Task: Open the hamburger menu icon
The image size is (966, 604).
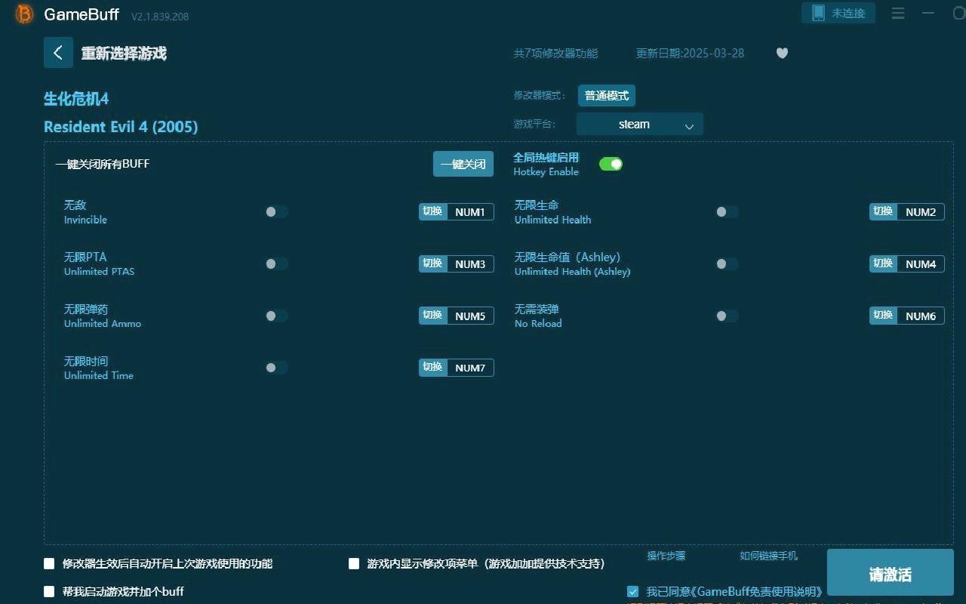Action: pos(898,13)
